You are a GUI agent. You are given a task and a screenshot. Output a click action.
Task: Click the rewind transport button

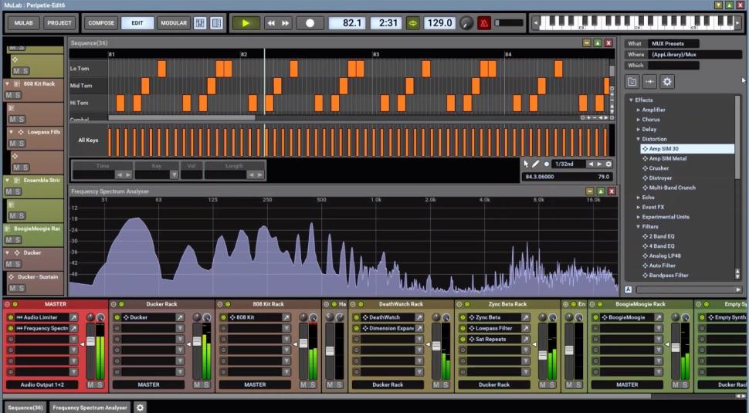tap(271, 23)
